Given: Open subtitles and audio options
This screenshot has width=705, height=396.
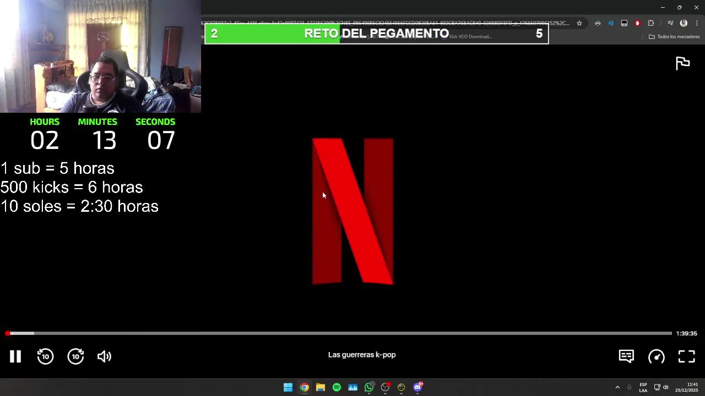Looking at the screenshot, I should tap(626, 356).
